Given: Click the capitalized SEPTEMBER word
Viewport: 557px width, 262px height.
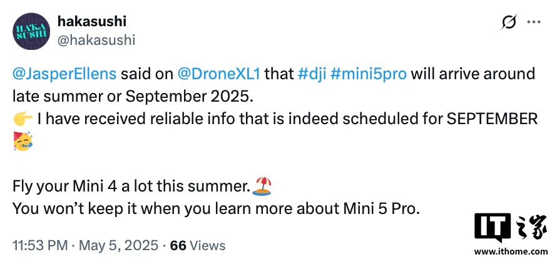Looking at the screenshot, I should coord(492,120).
